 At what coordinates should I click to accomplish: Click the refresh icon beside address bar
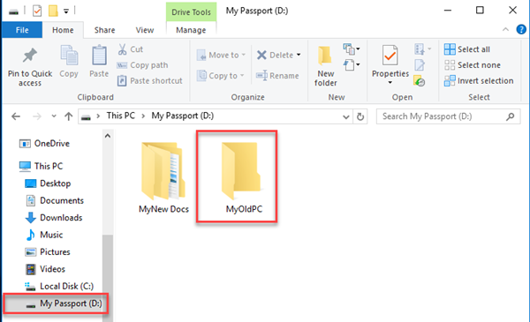pos(360,116)
